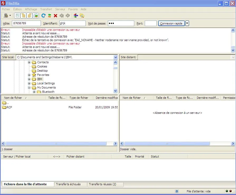Sort remote list by Dernière modifi...
Screen dimensions: 236x195
tap(208, 98)
